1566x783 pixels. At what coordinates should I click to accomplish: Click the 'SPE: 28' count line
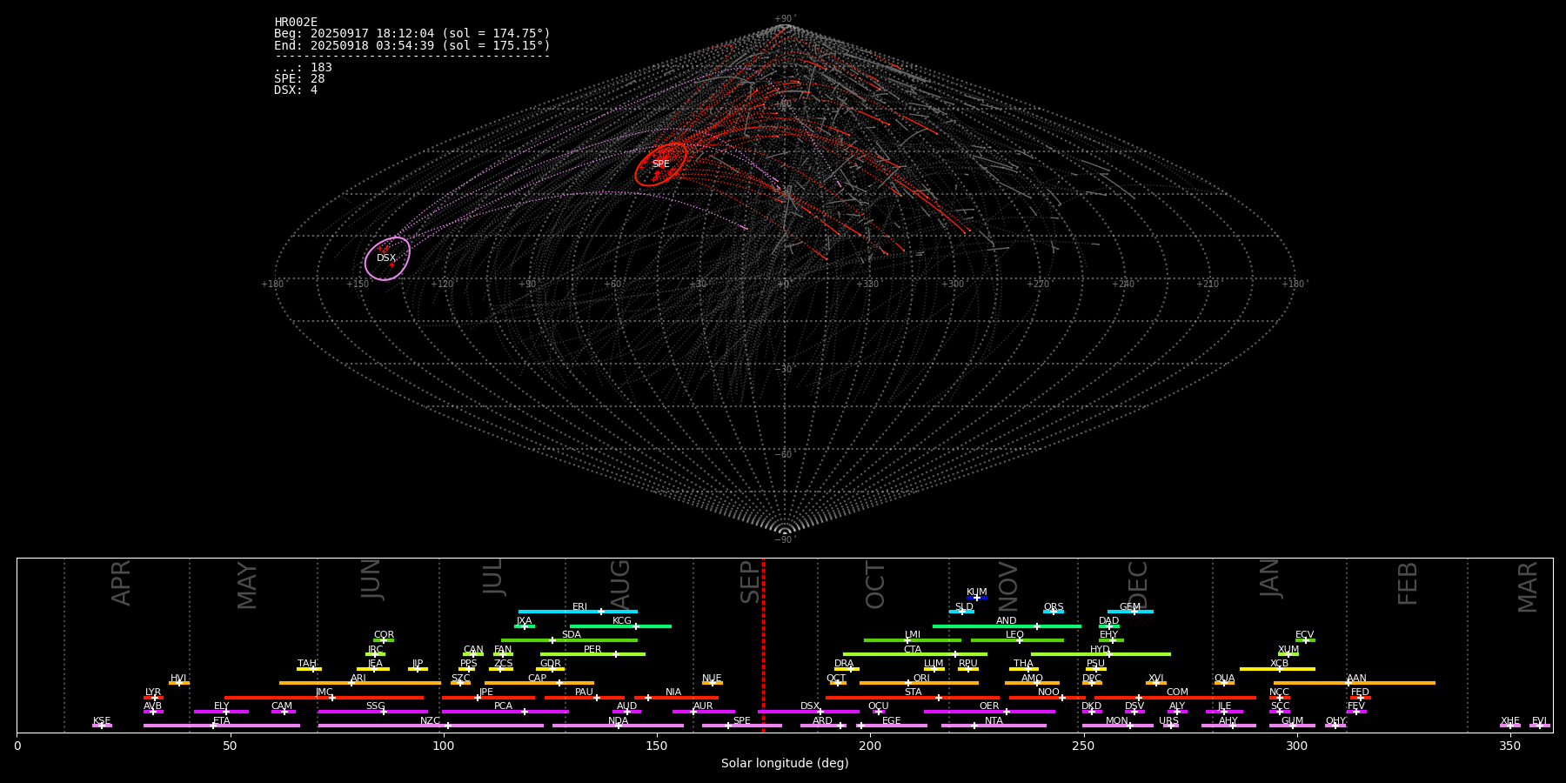point(299,79)
